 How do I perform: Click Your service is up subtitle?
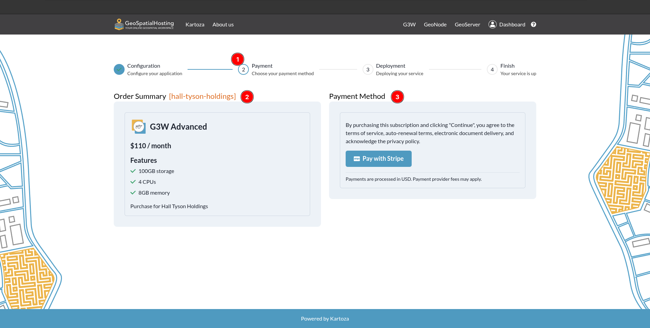coord(518,73)
